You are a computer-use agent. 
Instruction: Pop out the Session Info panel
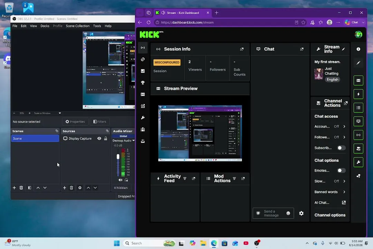tap(242, 49)
